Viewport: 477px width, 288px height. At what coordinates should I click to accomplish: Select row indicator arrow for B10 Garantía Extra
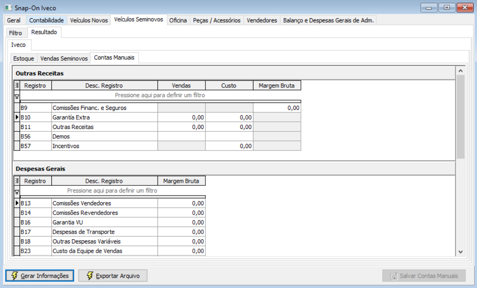click(x=17, y=117)
